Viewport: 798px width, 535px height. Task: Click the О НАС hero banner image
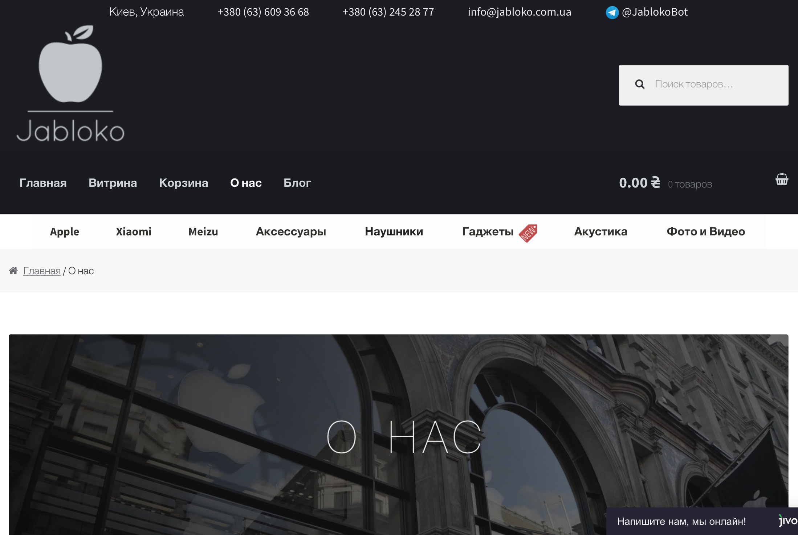click(x=399, y=435)
